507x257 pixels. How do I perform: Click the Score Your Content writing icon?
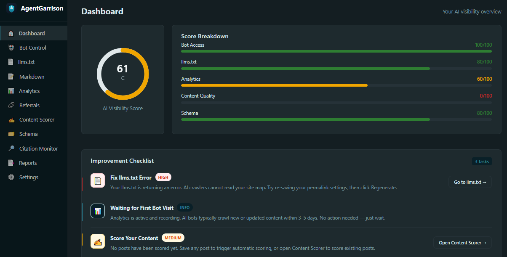98,241
